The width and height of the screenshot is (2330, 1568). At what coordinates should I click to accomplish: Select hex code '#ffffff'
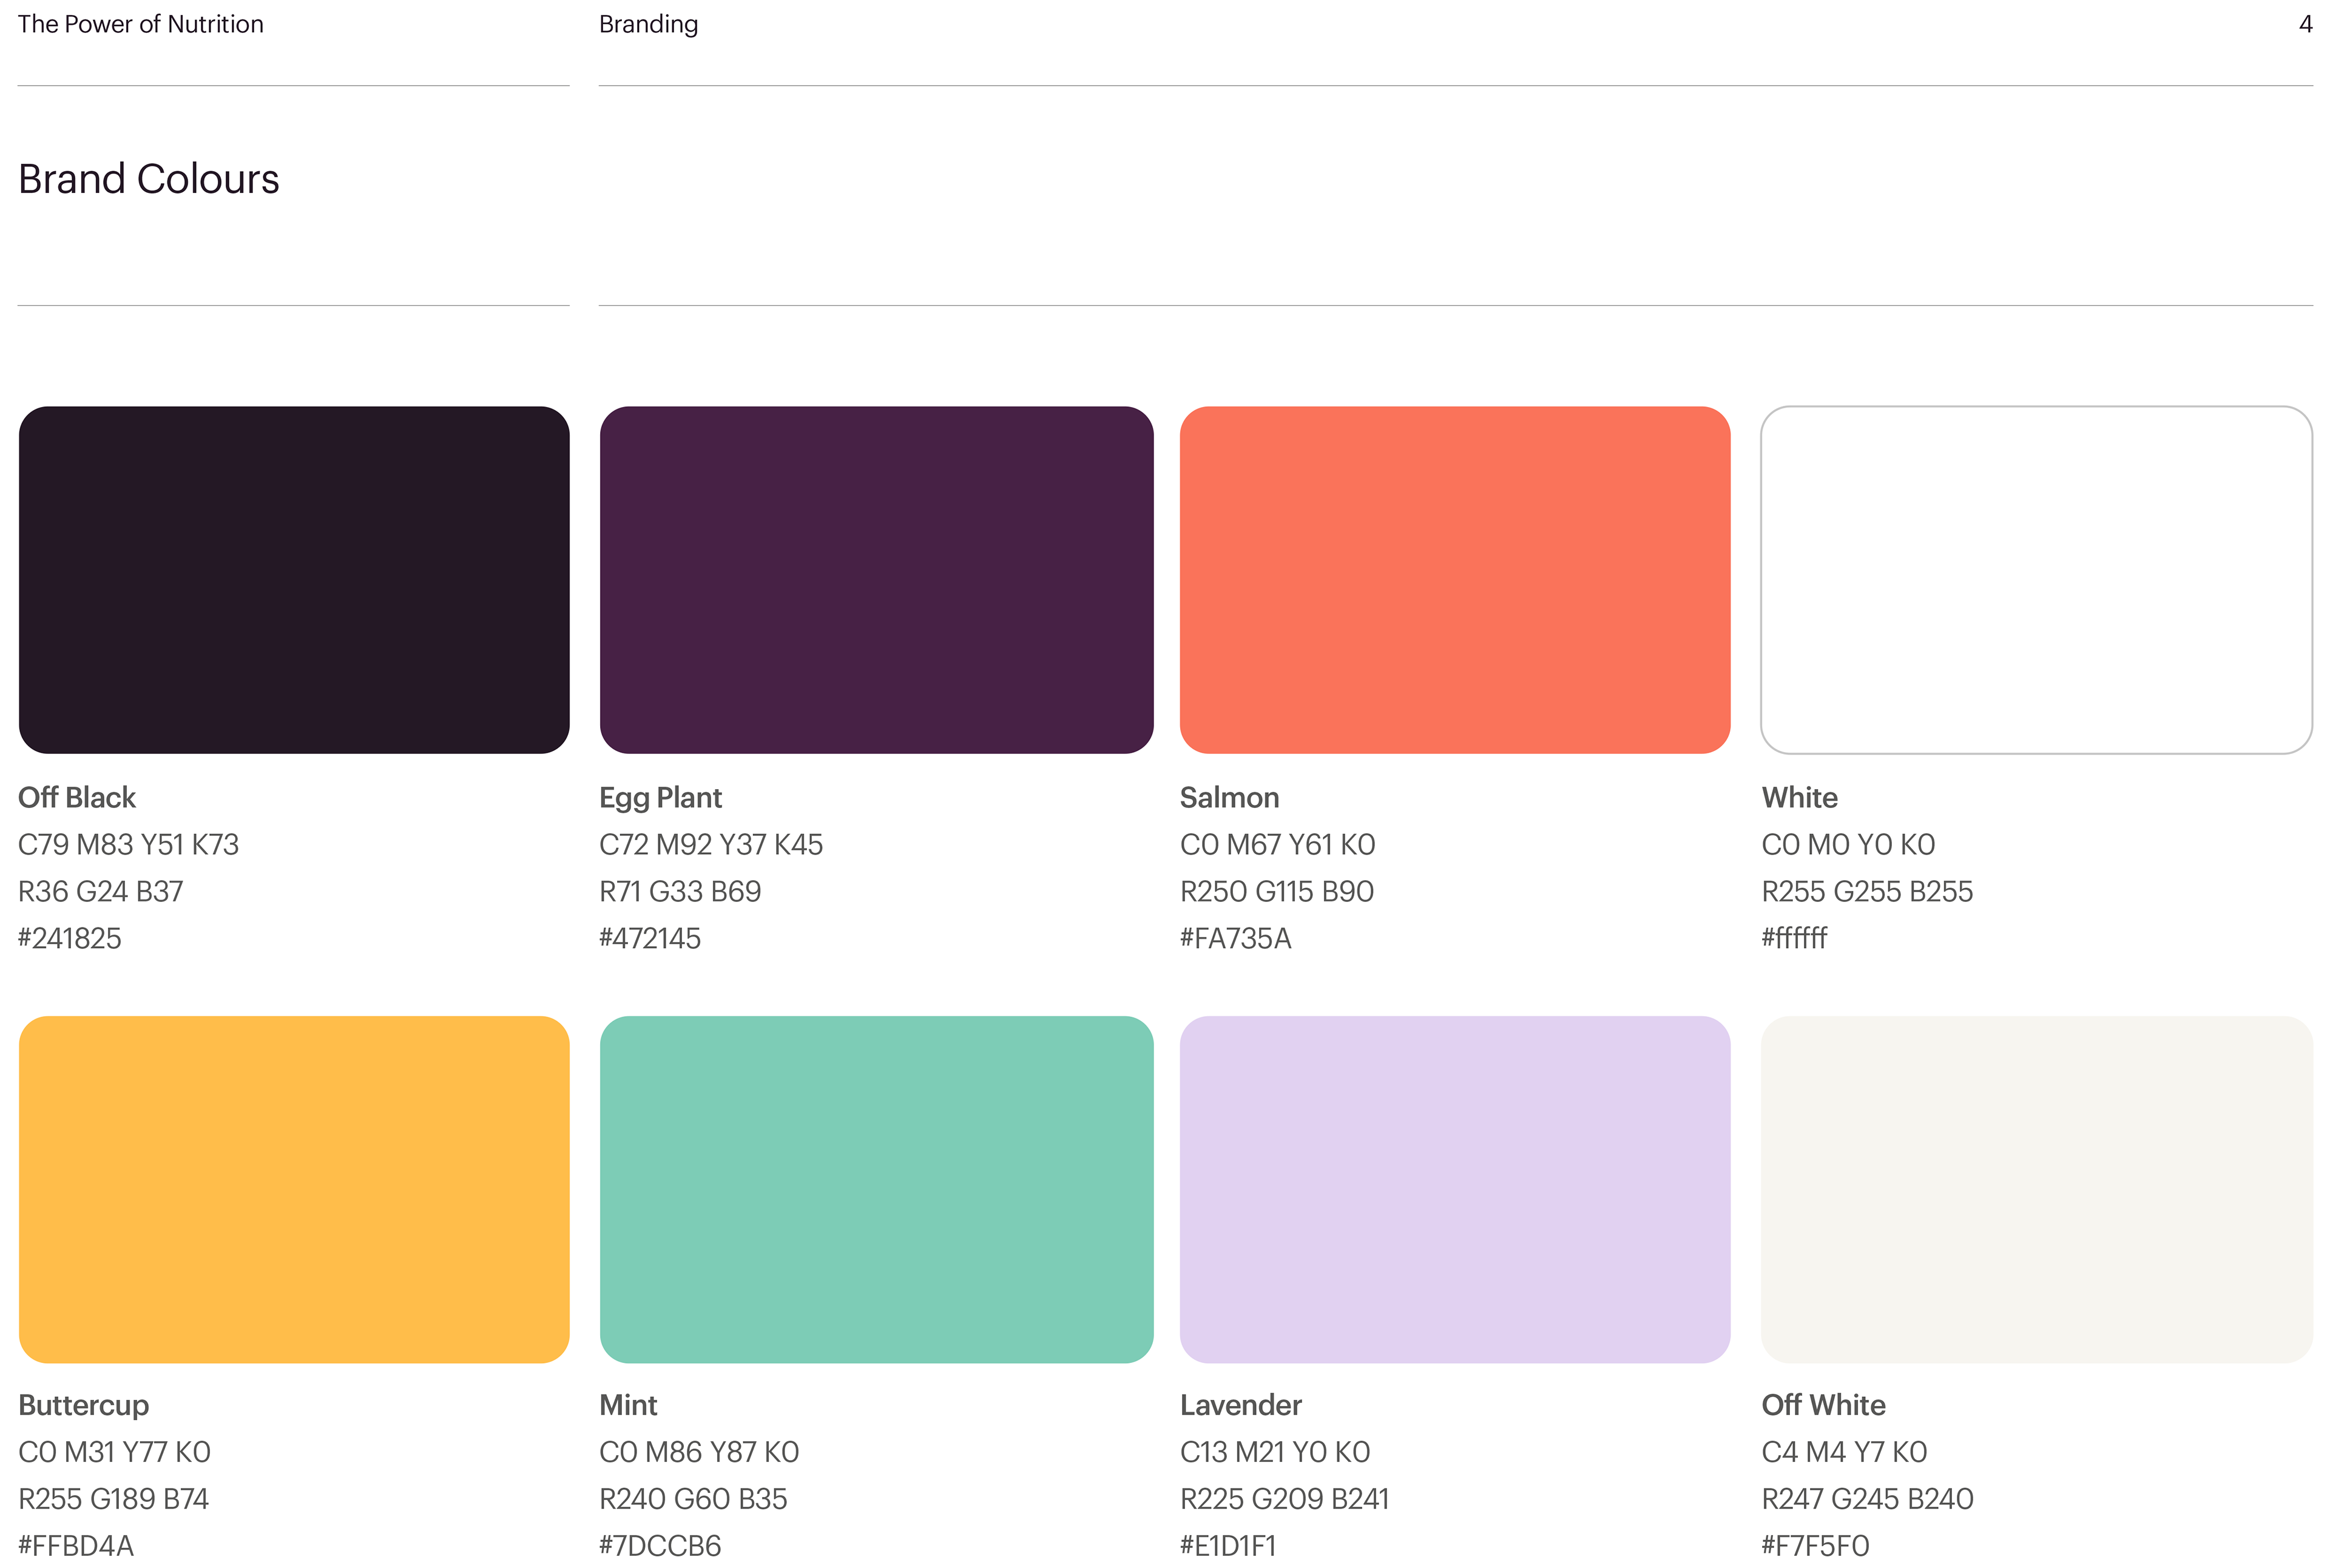coord(1795,938)
